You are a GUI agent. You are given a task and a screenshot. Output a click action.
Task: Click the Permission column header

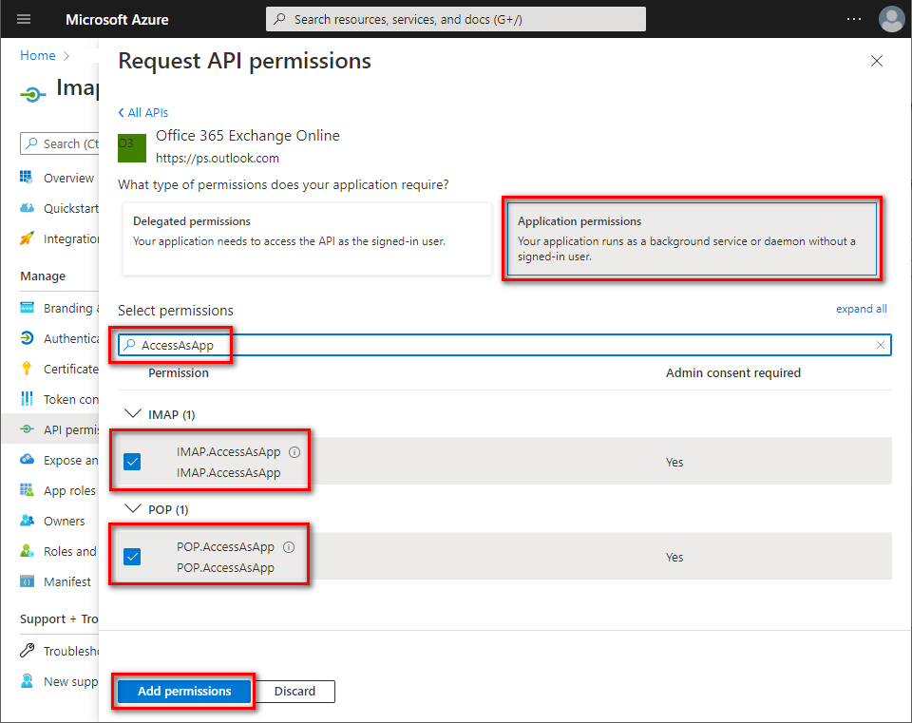tap(178, 372)
